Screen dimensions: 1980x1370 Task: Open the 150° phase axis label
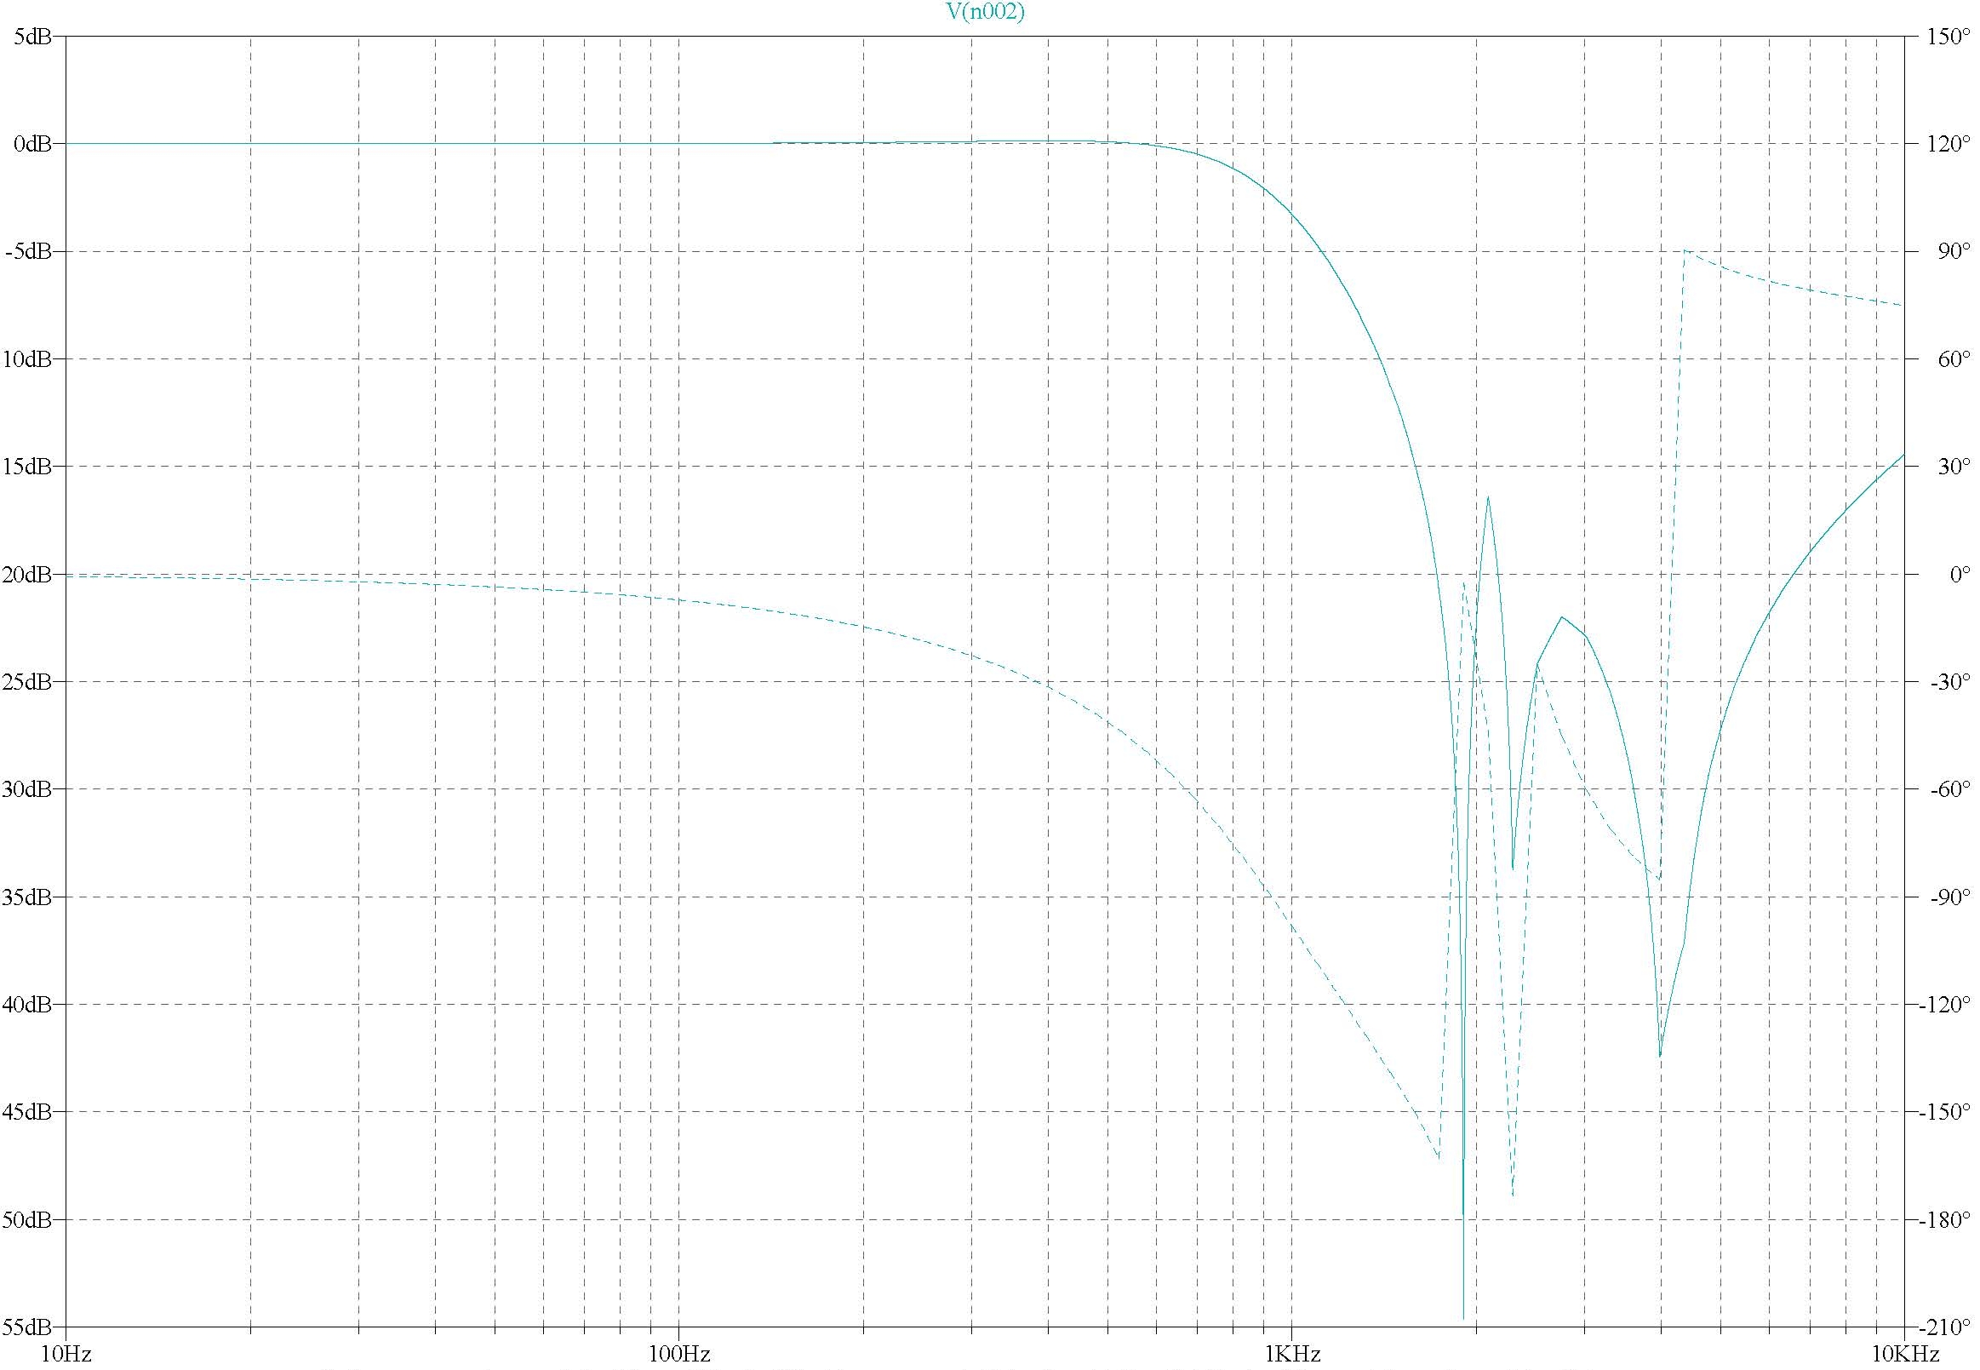coord(1947,37)
